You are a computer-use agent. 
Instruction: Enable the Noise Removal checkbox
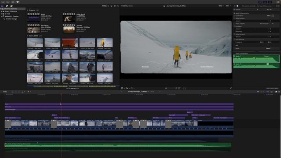pos(234,34)
